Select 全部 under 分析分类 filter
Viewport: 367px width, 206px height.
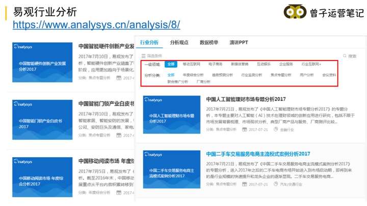[171, 75]
